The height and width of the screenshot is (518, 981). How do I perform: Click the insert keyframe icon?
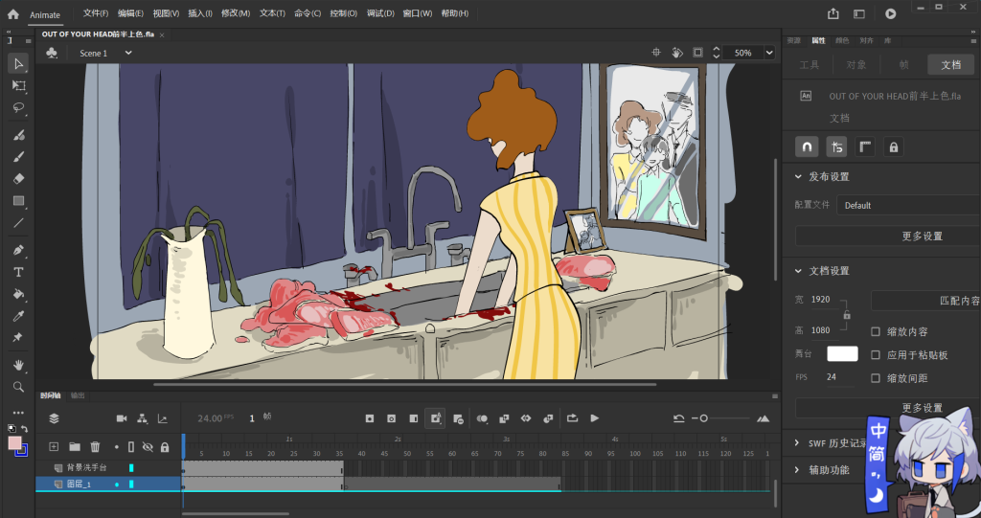pyautogui.click(x=370, y=418)
